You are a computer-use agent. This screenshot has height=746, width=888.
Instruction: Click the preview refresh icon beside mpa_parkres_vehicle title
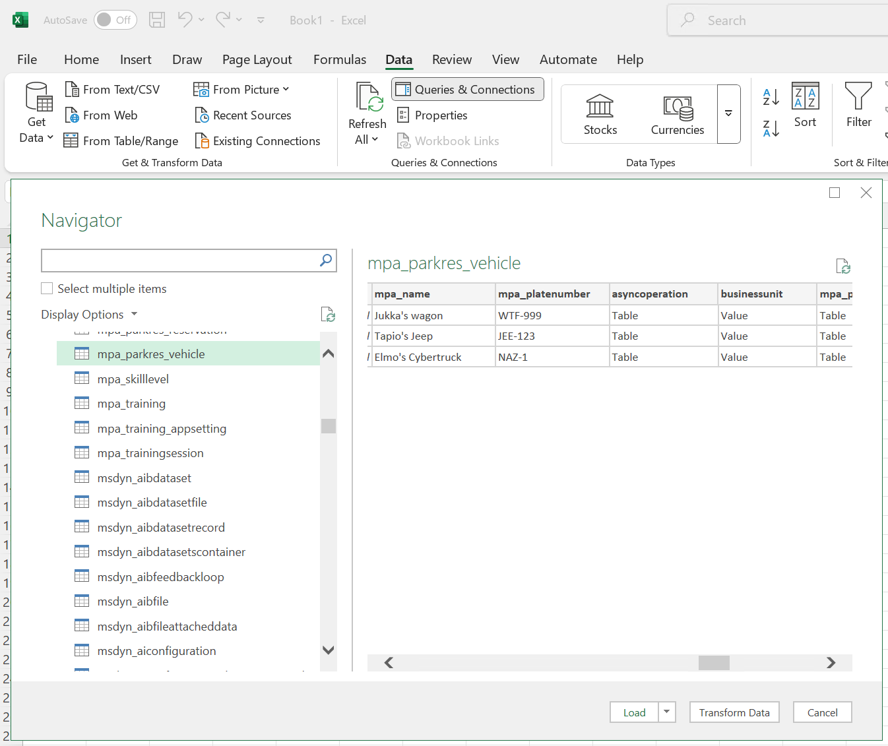pos(843,266)
